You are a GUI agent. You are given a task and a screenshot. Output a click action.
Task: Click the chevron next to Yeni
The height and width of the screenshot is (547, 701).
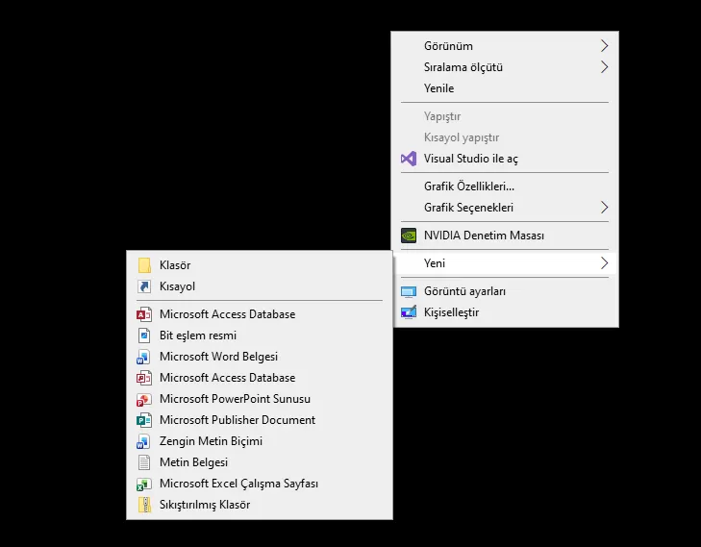[604, 263]
